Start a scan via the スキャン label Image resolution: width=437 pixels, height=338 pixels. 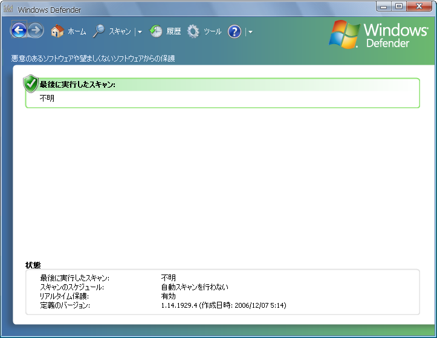120,31
